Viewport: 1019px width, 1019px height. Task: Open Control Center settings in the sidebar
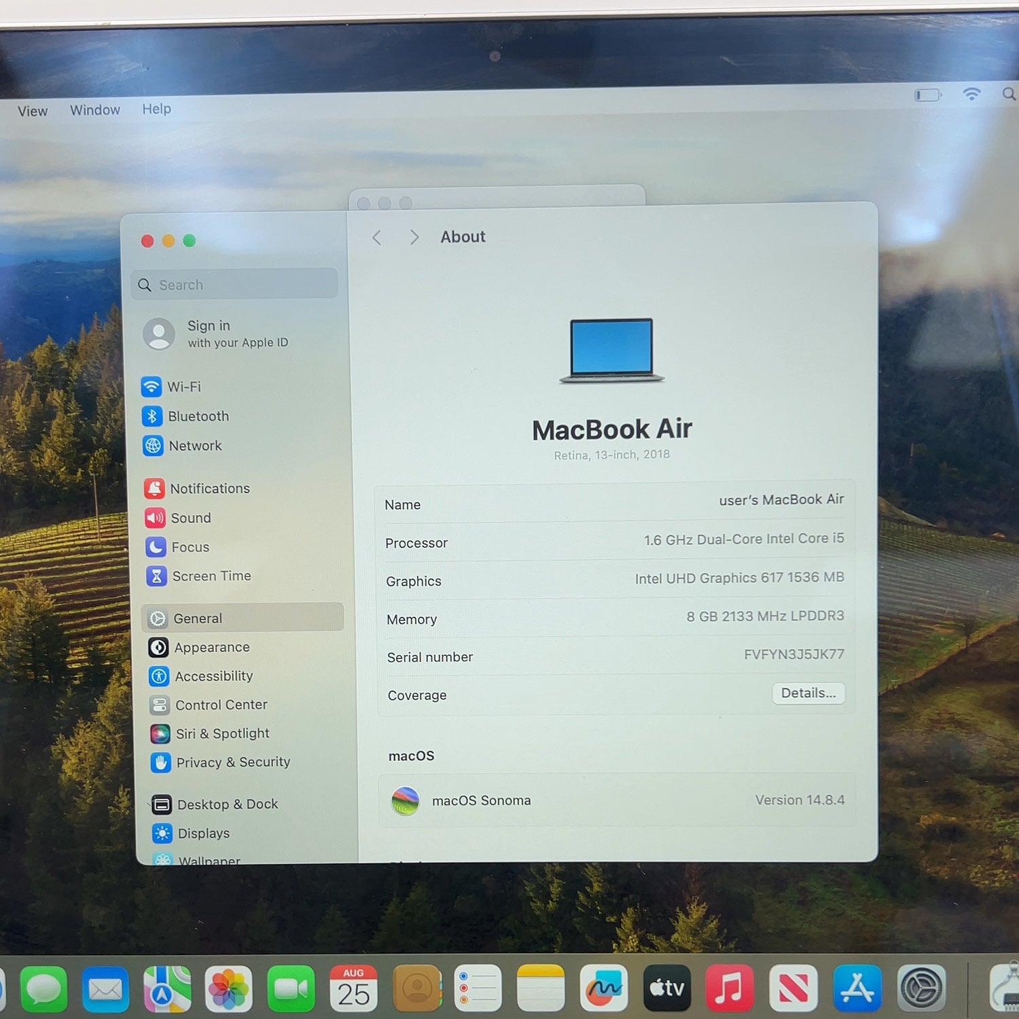pyautogui.click(x=209, y=705)
